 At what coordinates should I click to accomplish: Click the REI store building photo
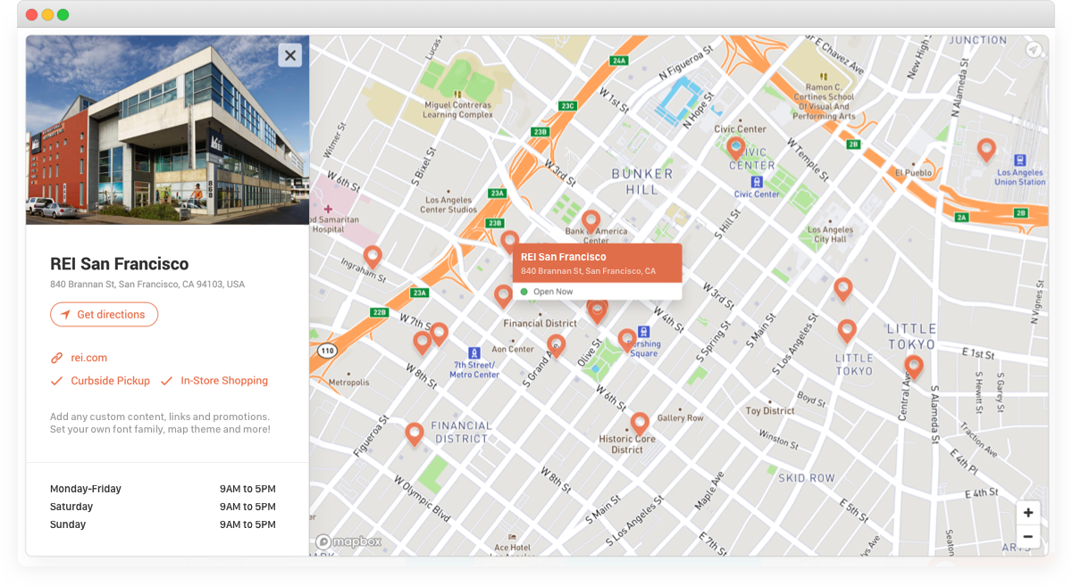168,130
